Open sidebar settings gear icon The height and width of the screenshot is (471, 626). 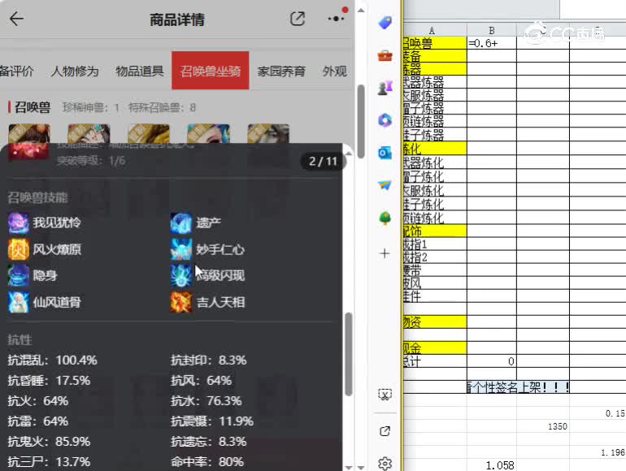385,464
